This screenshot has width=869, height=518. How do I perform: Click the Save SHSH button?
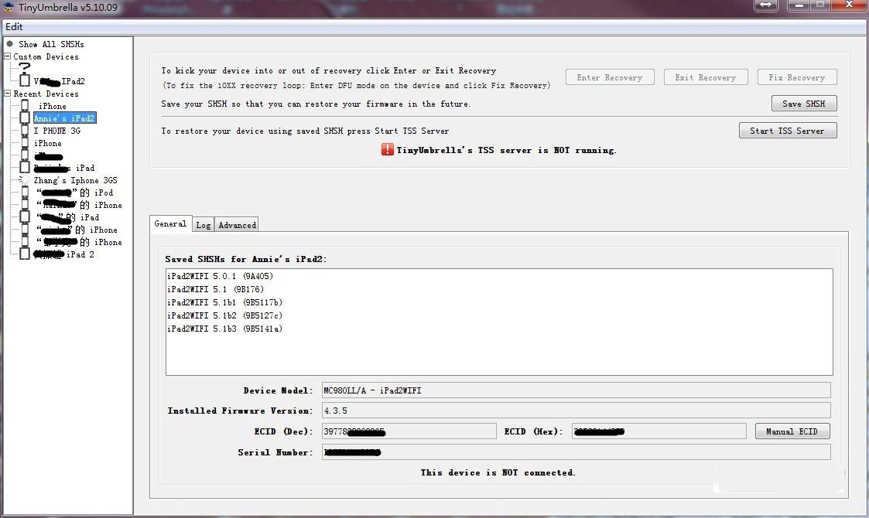point(803,104)
